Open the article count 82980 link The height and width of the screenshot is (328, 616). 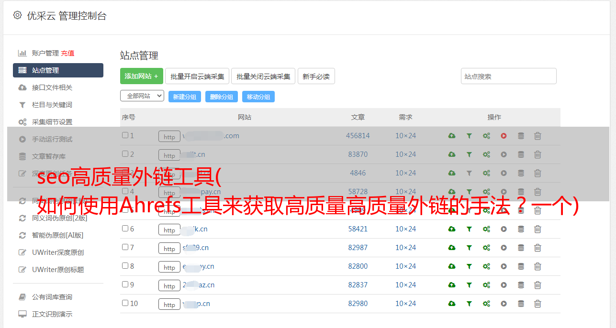pos(358,304)
